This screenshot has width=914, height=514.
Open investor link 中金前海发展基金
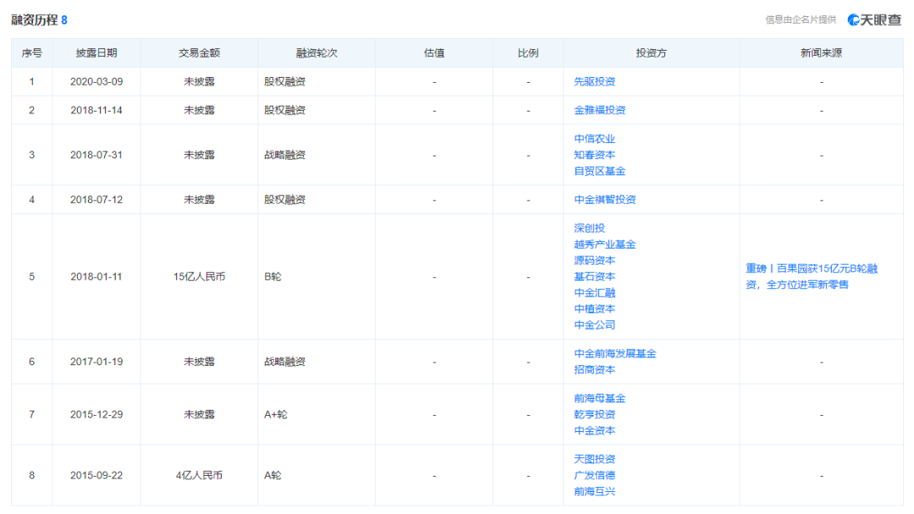point(615,353)
